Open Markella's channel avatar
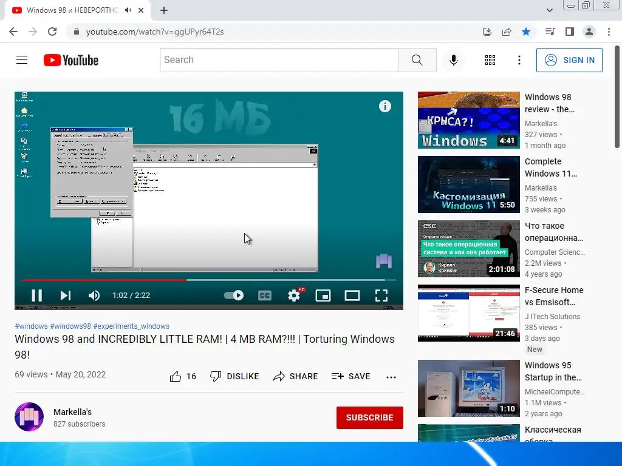622x466 pixels. coord(29,417)
